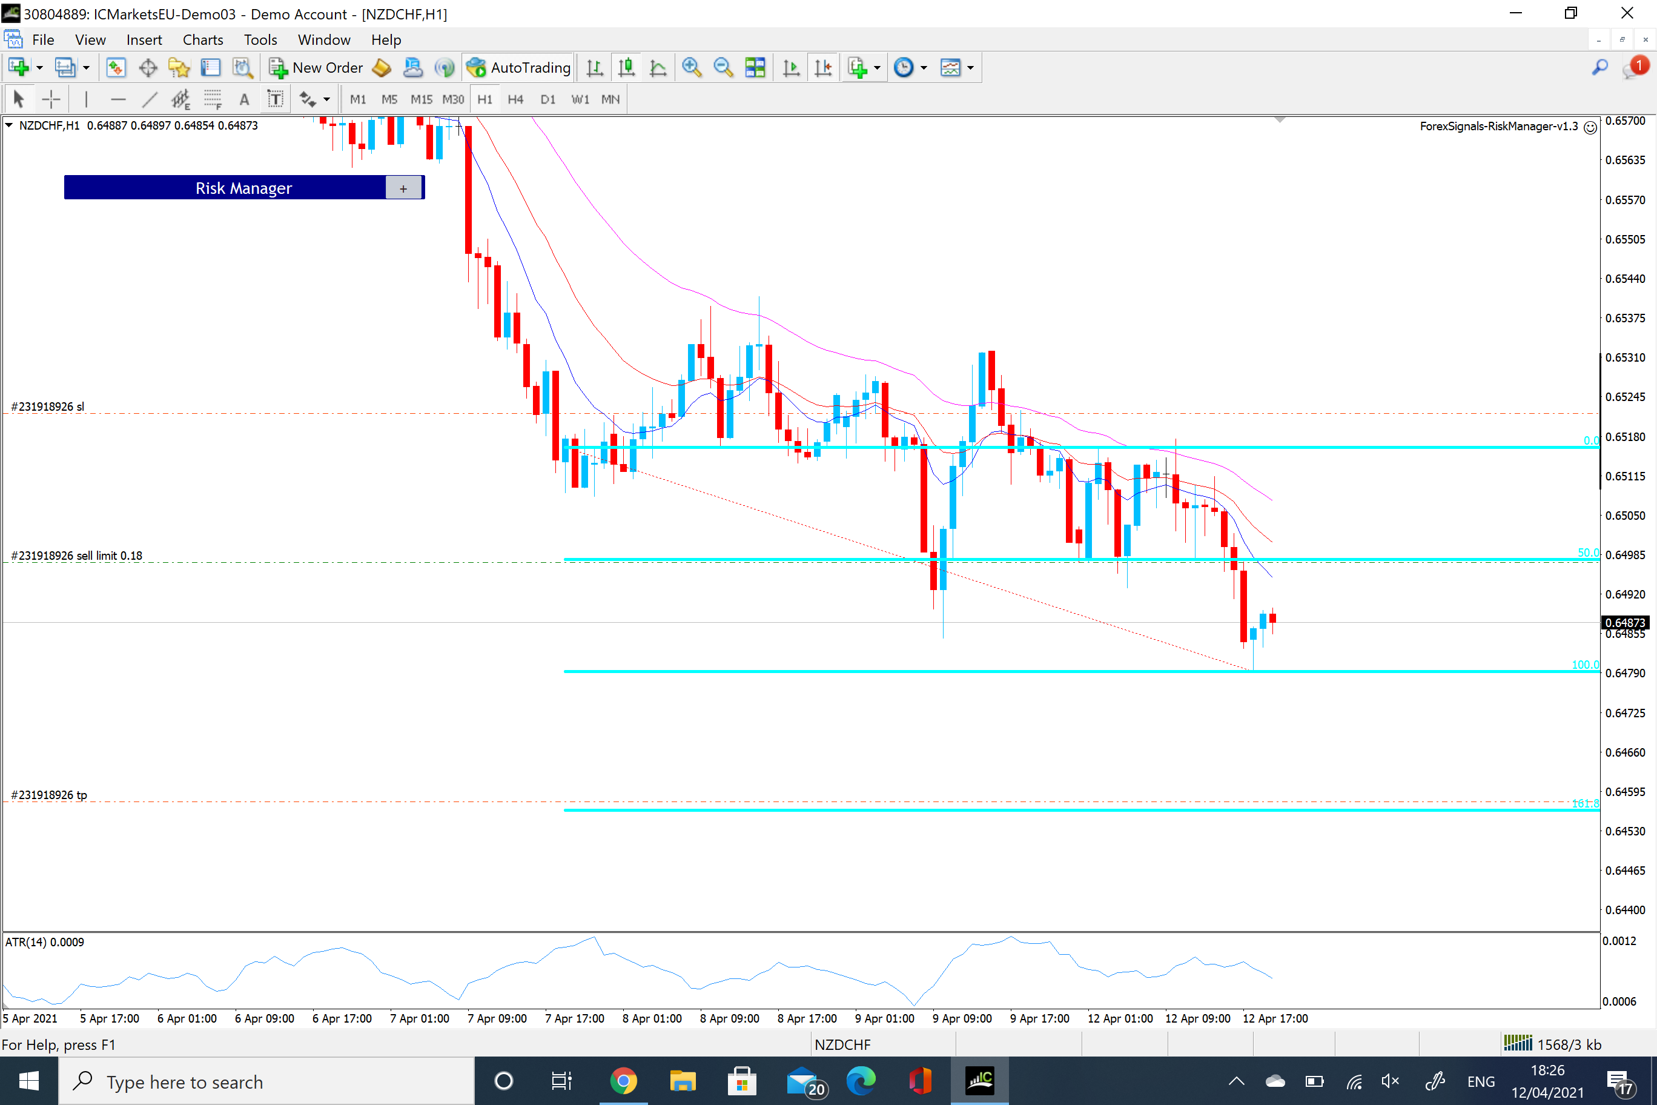Open the Market Watch window icon
Image resolution: width=1657 pixels, height=1105 pixels.
tap(116, 68)
